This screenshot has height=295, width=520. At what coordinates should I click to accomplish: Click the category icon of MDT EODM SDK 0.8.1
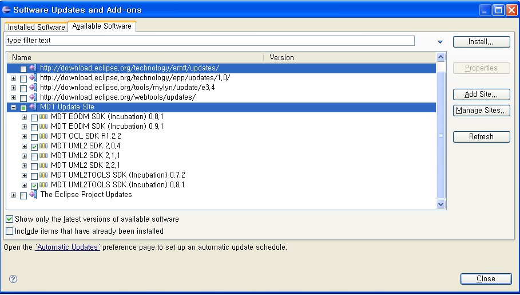pyautogui.click(x=43, y=117)
